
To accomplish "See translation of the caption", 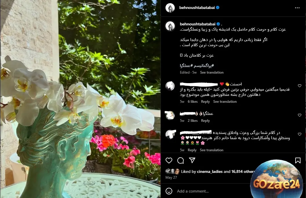I will (x=212, y=72).
